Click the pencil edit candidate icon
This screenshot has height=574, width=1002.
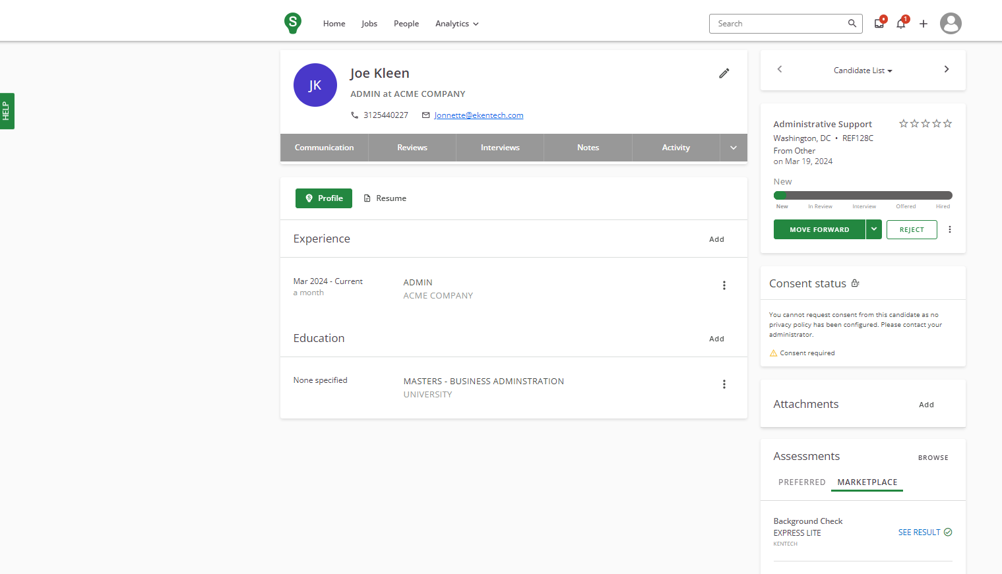pyautogui.click(x=724, y=73)
